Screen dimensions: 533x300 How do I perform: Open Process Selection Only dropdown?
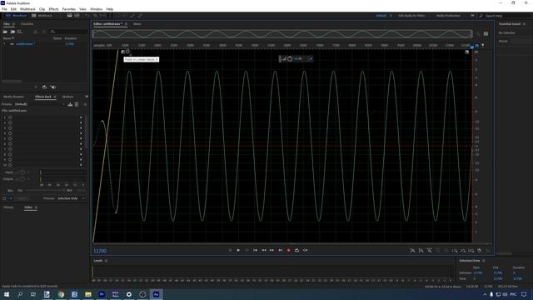click(x=71, y=198)
